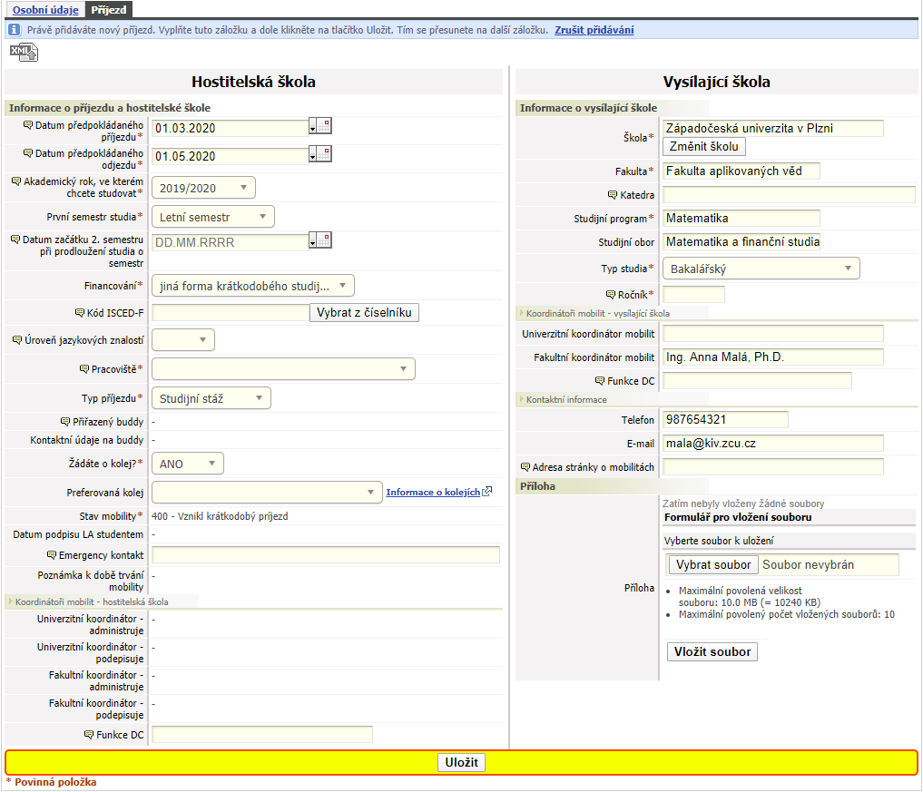Click the Ročník input field
The image size is (923, 792).
tap(693, 294)
